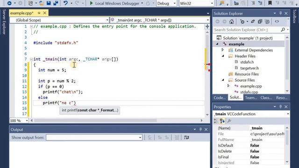Click the Open File folder icon
This screenshot has height=168, width=299.
pos(42,3)
